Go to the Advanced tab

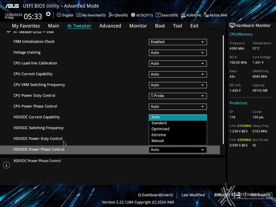pyautogui.click(x=110, y=26)
